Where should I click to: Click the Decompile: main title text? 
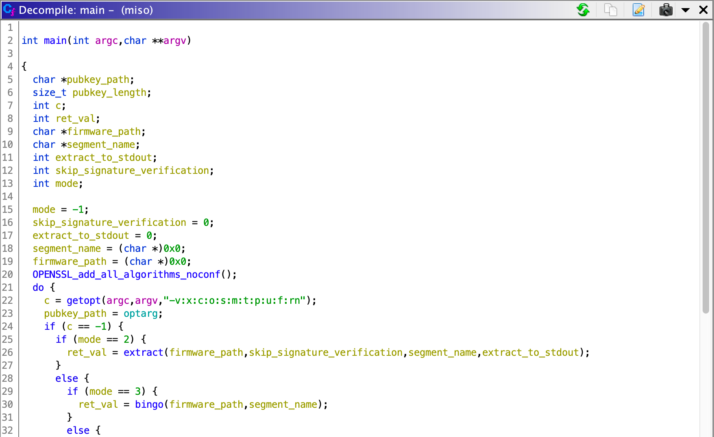62,10
